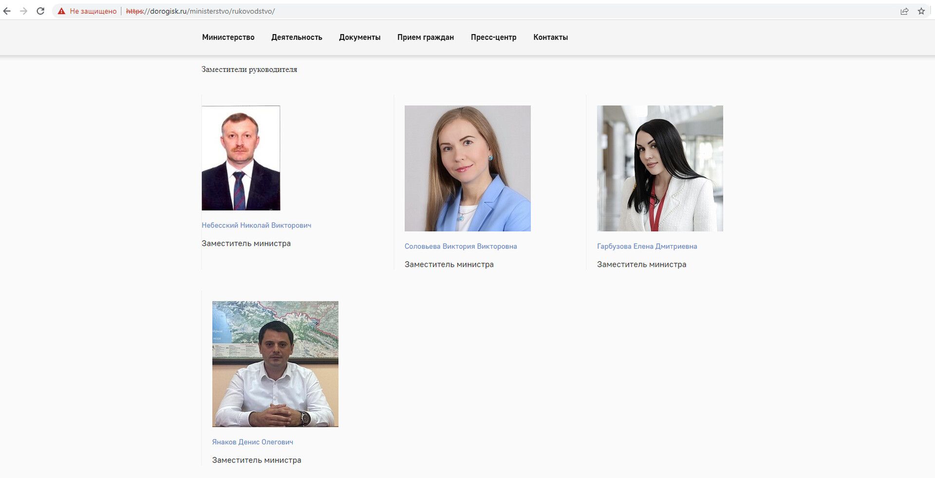Click the photo above Небесский Николай Викторович

tap(241, 158)
